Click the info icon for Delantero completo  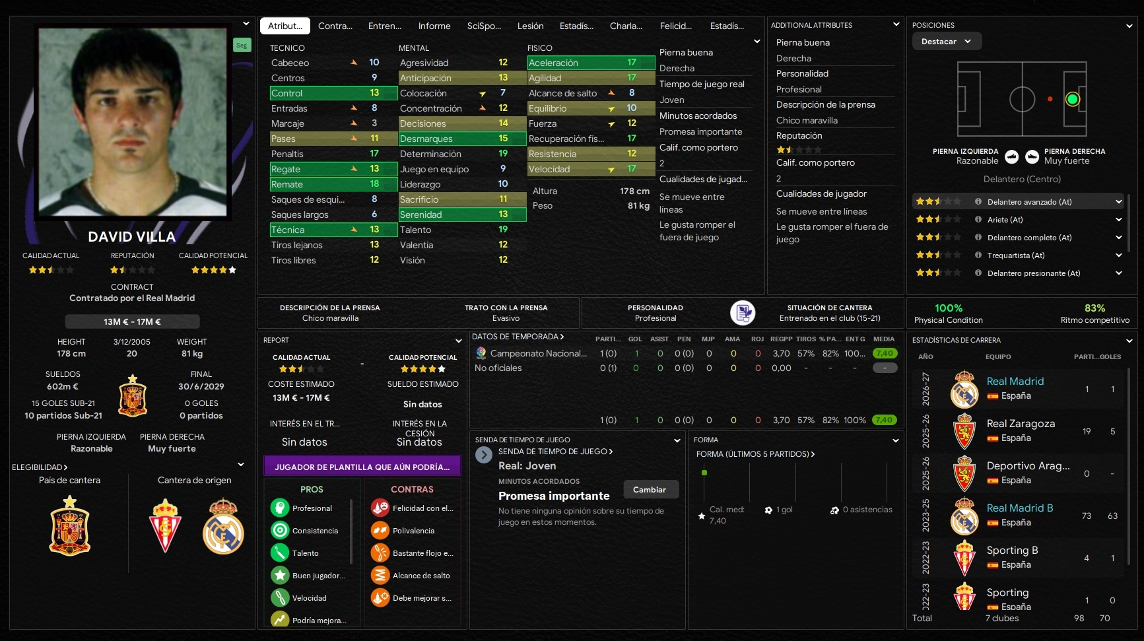(978, 238)
